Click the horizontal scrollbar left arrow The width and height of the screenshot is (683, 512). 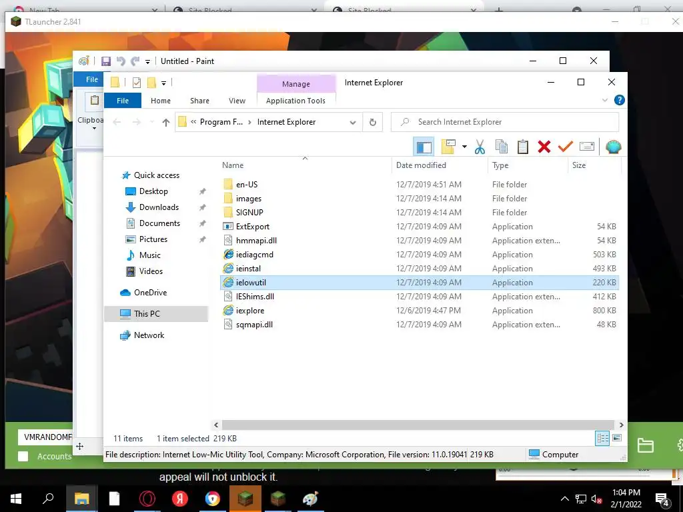point(216,425)
